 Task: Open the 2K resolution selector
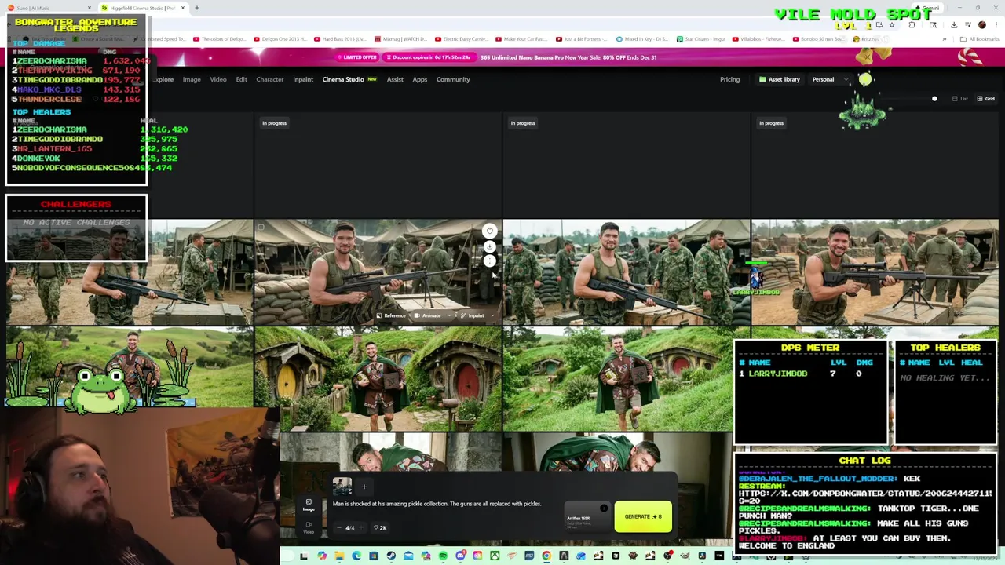pos(380,527)
